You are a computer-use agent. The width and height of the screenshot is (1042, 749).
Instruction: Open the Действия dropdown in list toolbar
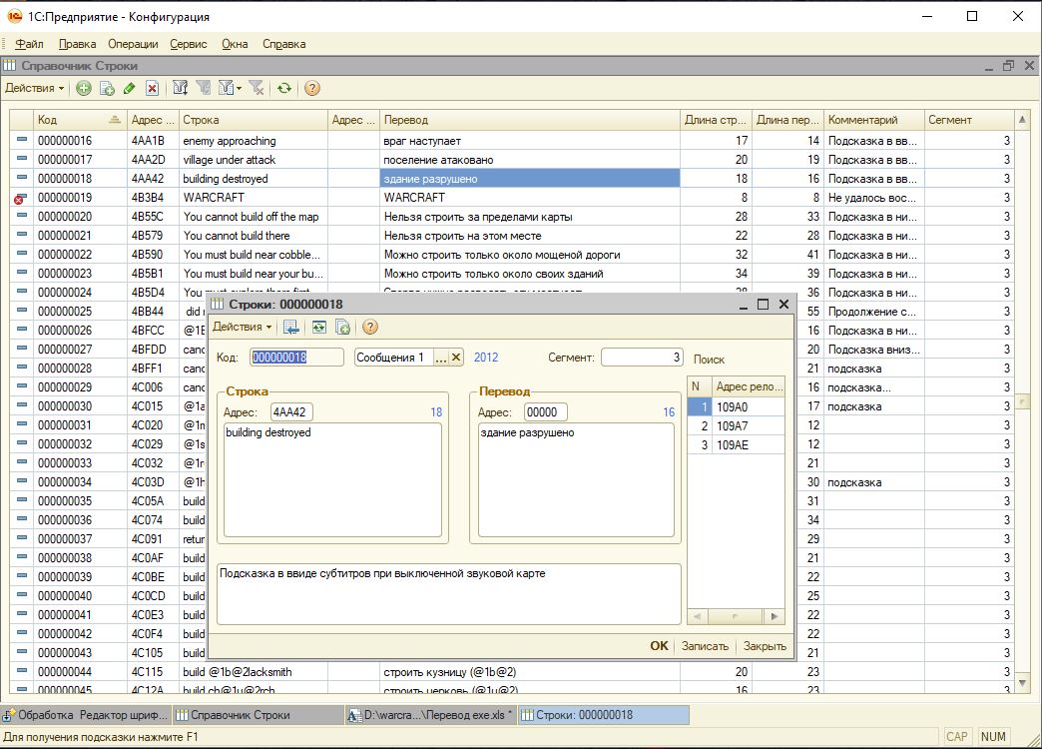(34, 88)
